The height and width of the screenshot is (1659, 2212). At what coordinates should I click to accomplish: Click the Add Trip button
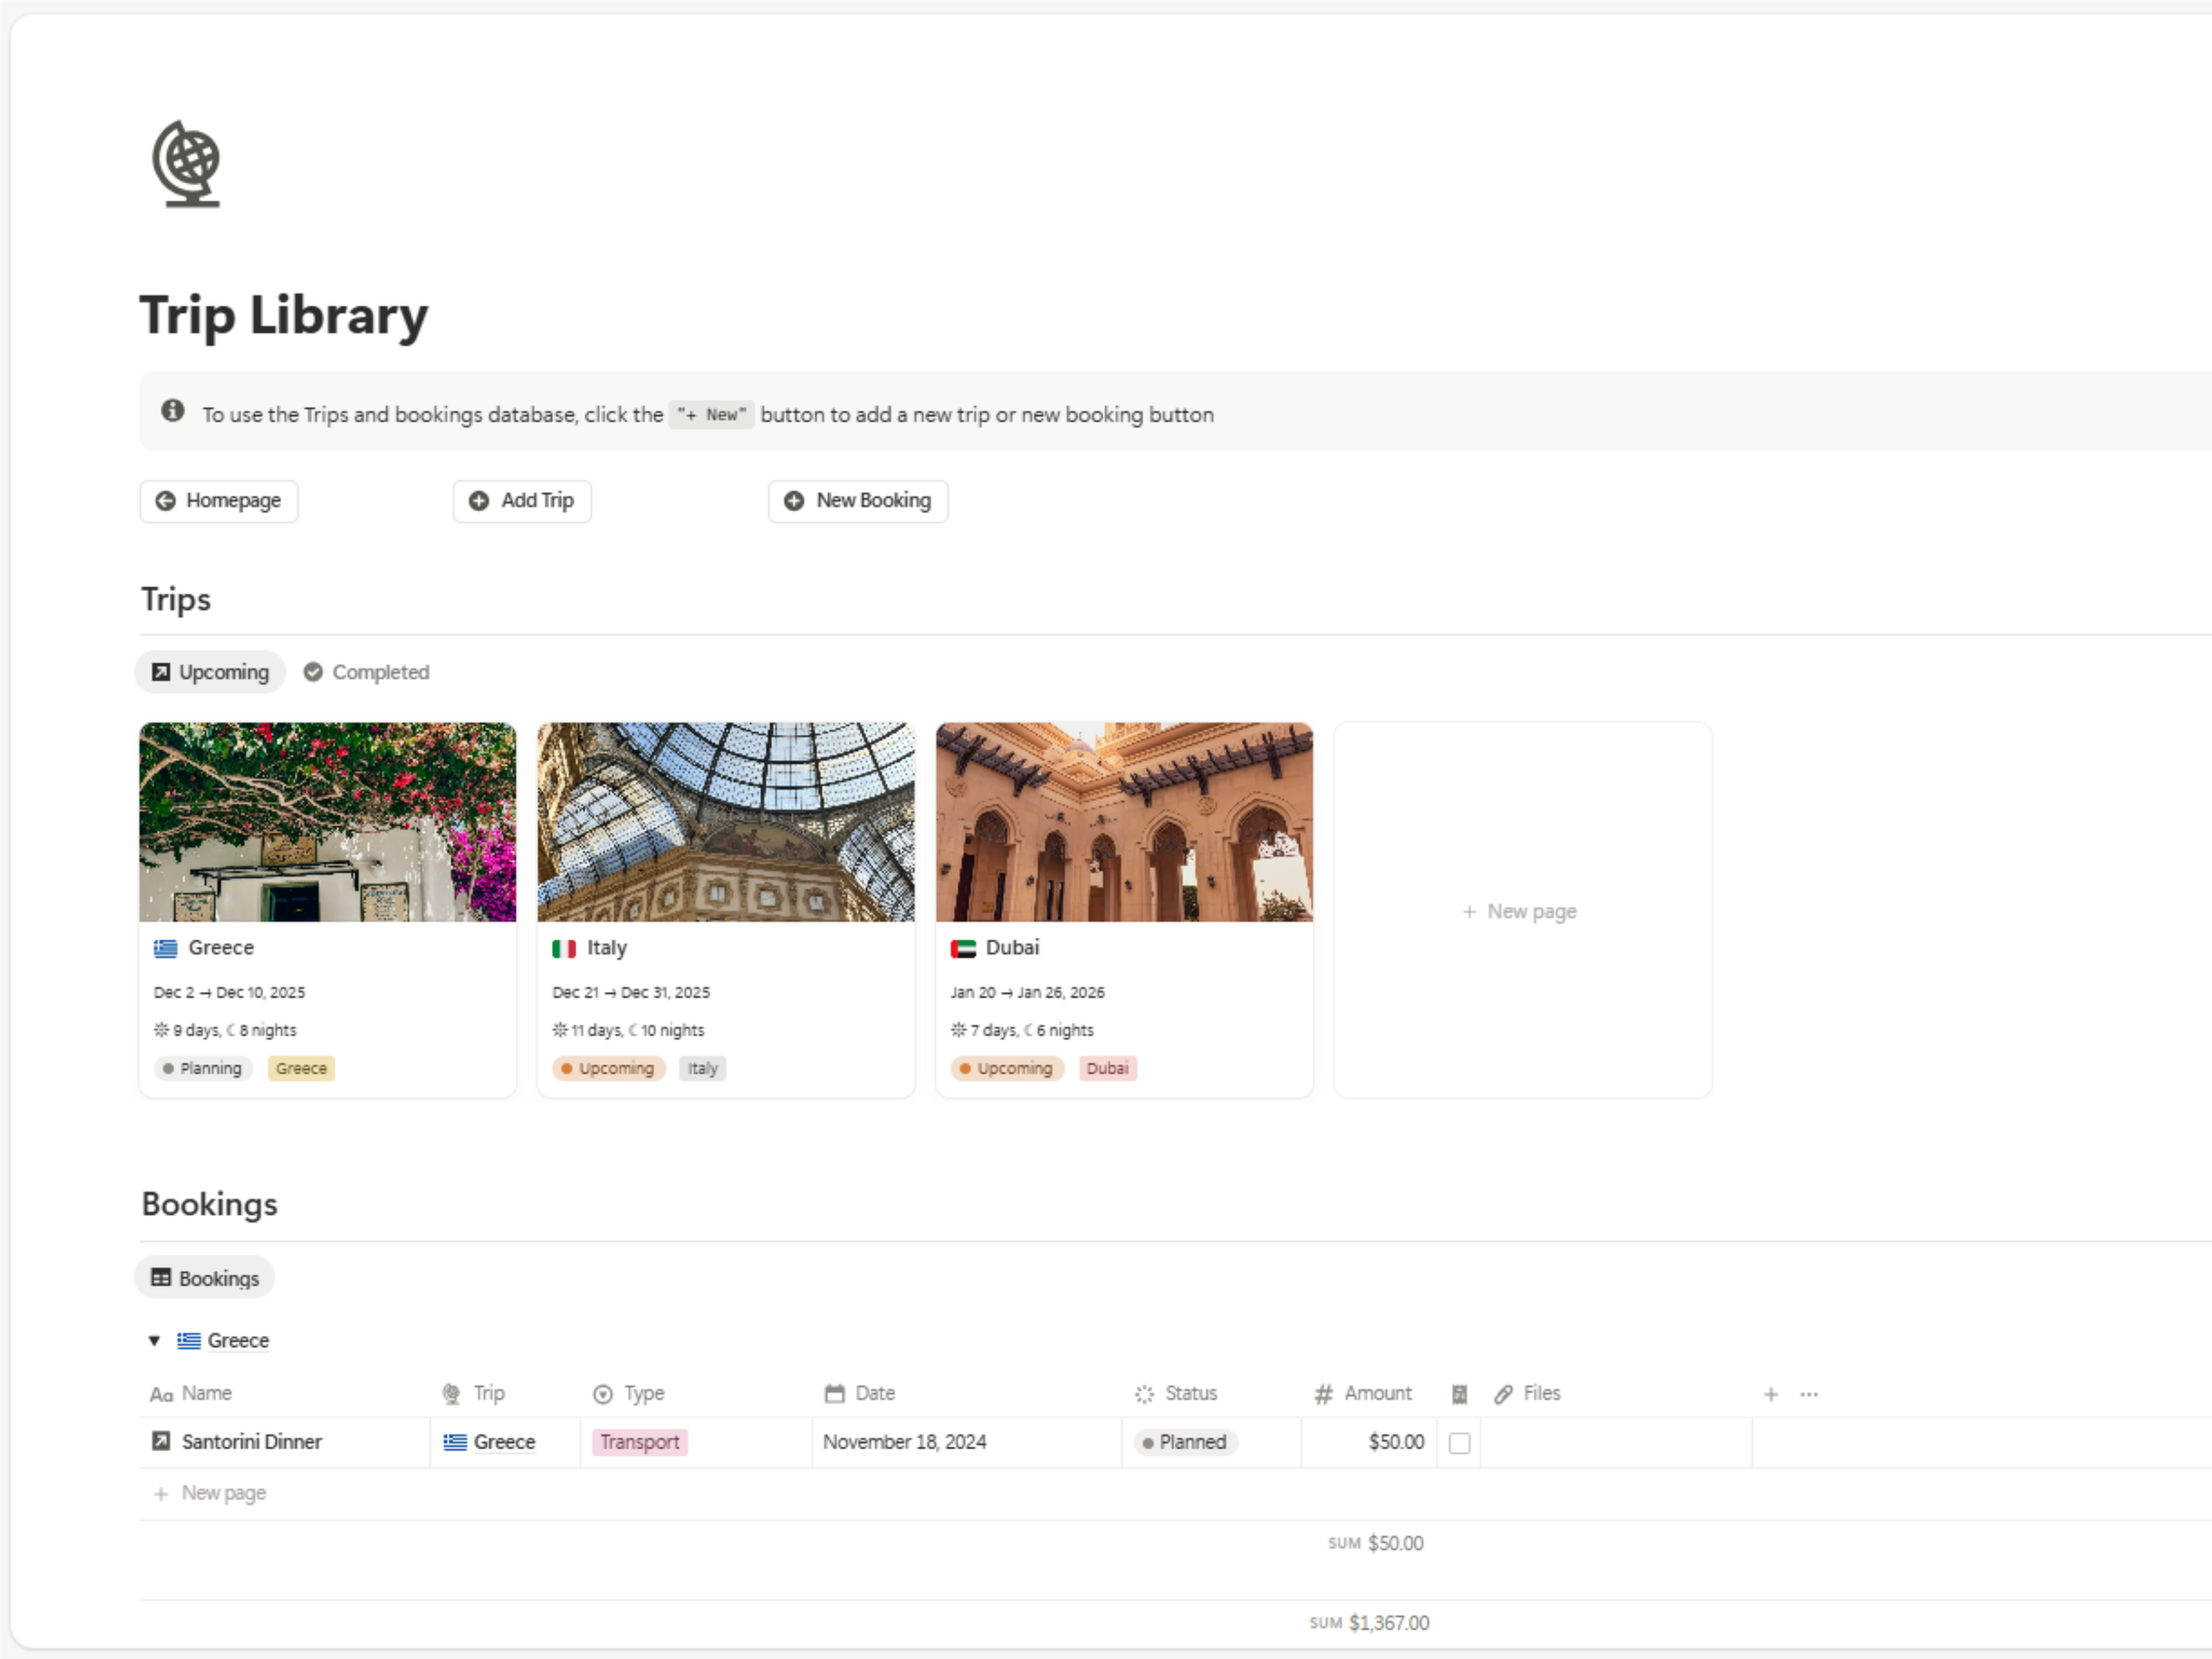tap(522, 501)
